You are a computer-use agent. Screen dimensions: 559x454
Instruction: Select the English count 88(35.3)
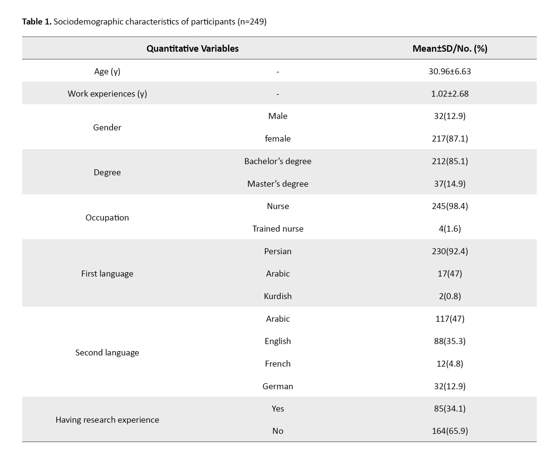click(x=449, y=341)
